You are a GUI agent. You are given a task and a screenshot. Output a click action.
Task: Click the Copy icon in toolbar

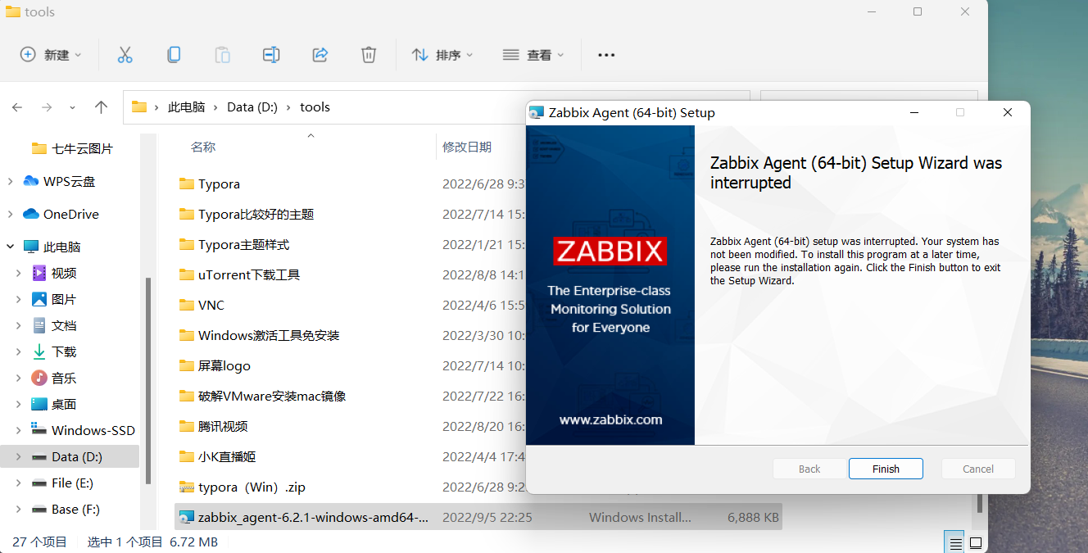point(174,55)
